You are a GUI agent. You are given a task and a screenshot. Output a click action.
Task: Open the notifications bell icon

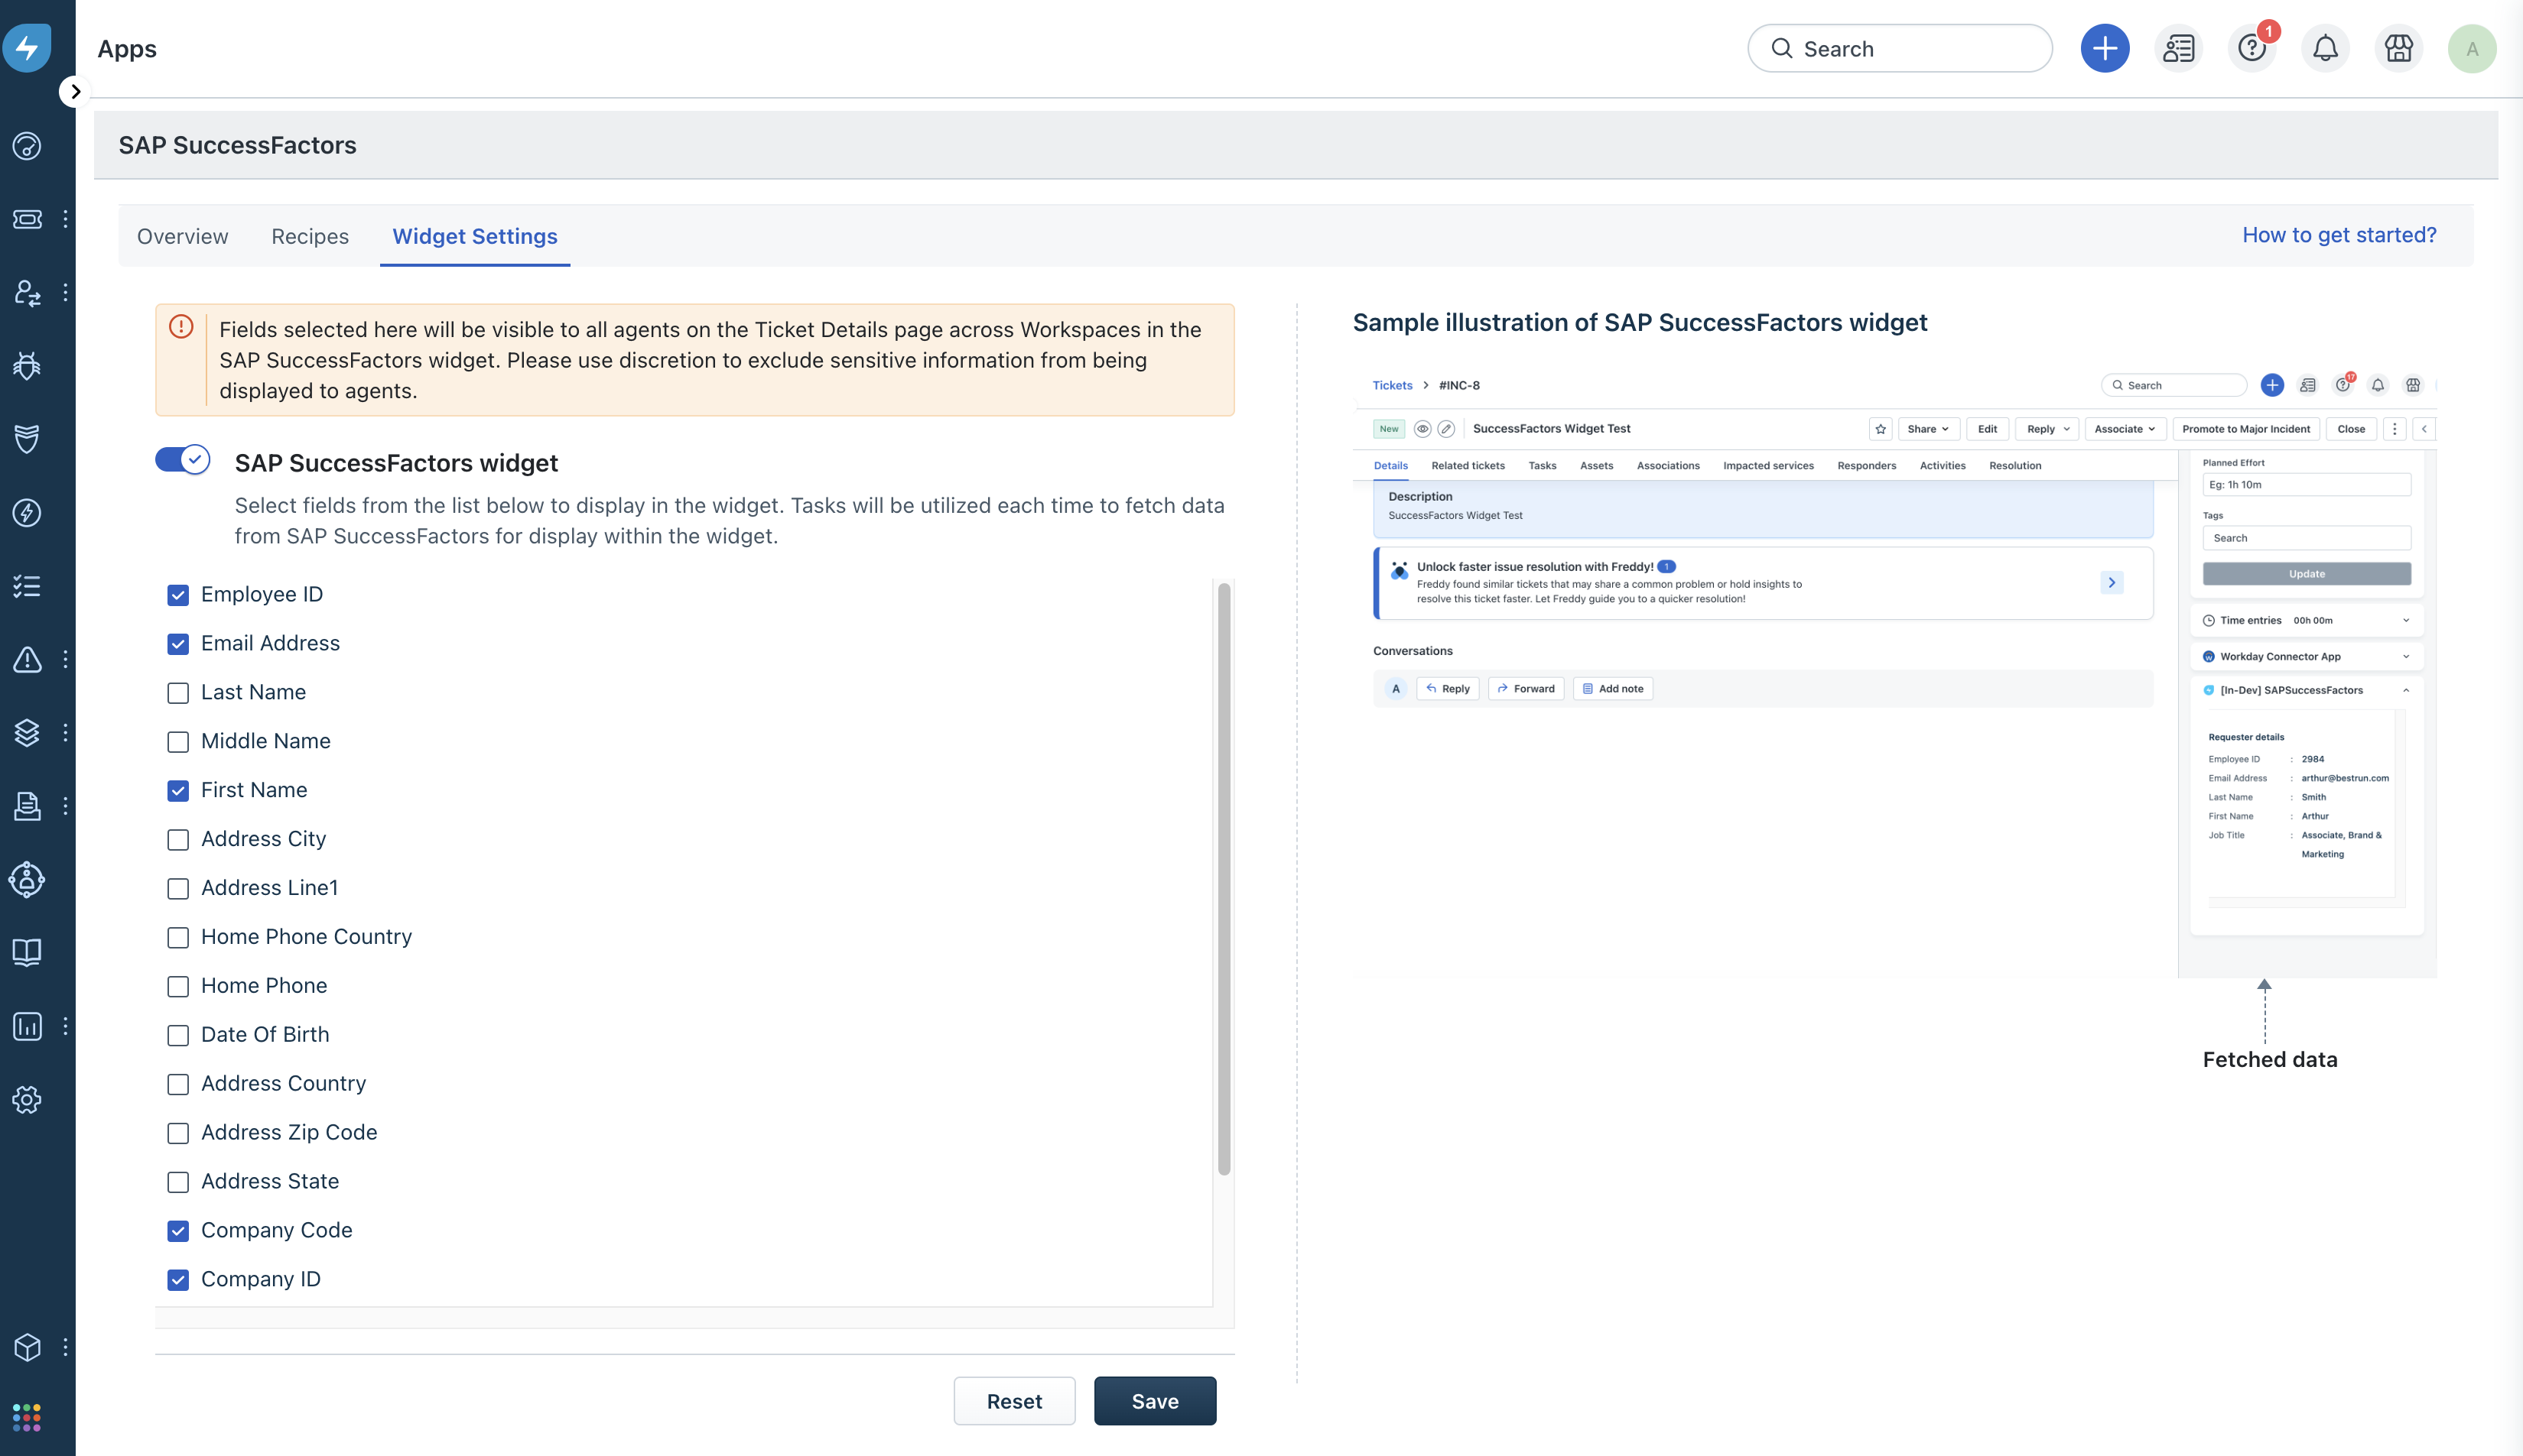(x=2325, y=48)
